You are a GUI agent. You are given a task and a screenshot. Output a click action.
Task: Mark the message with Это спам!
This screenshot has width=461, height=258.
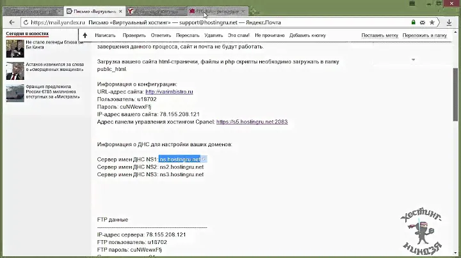pyautogui.click(x=238, y=36)
